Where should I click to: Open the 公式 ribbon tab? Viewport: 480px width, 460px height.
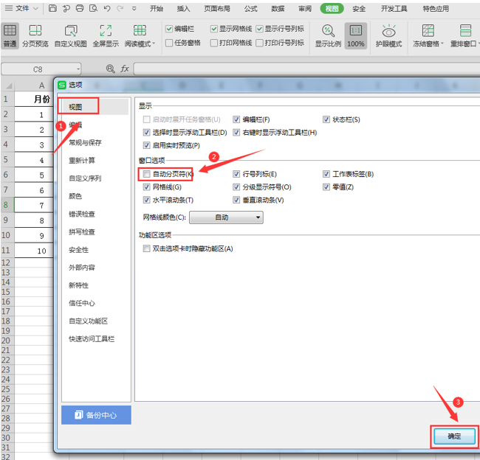tap(251, 9)
